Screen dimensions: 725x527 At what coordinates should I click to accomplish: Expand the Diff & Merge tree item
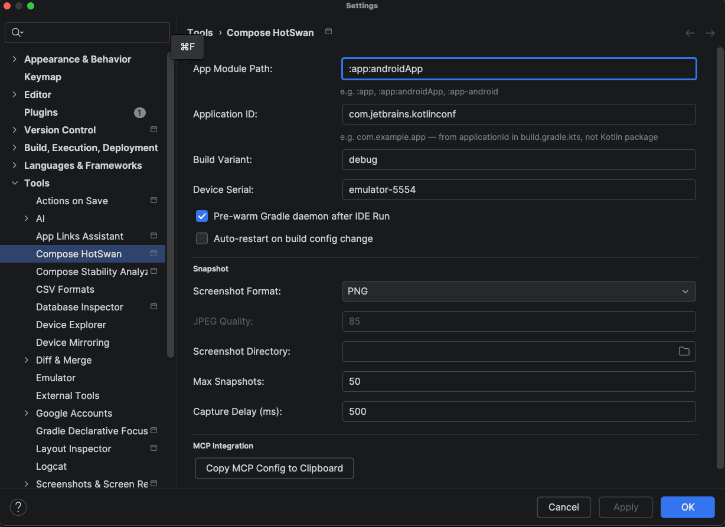(x=27, y=360)
